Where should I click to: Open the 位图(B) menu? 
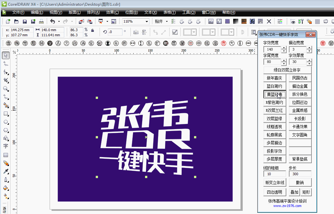tap(132, 12)
